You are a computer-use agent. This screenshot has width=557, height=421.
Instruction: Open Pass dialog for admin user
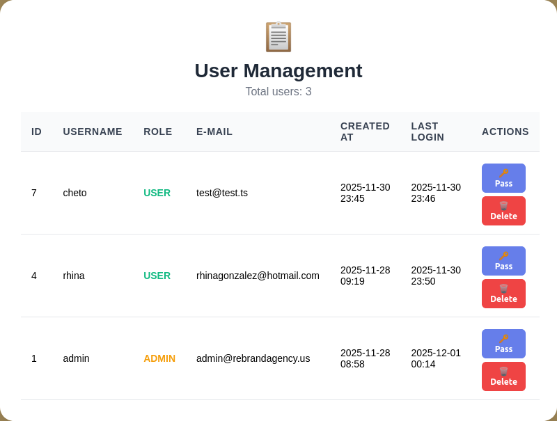[503, 344]
